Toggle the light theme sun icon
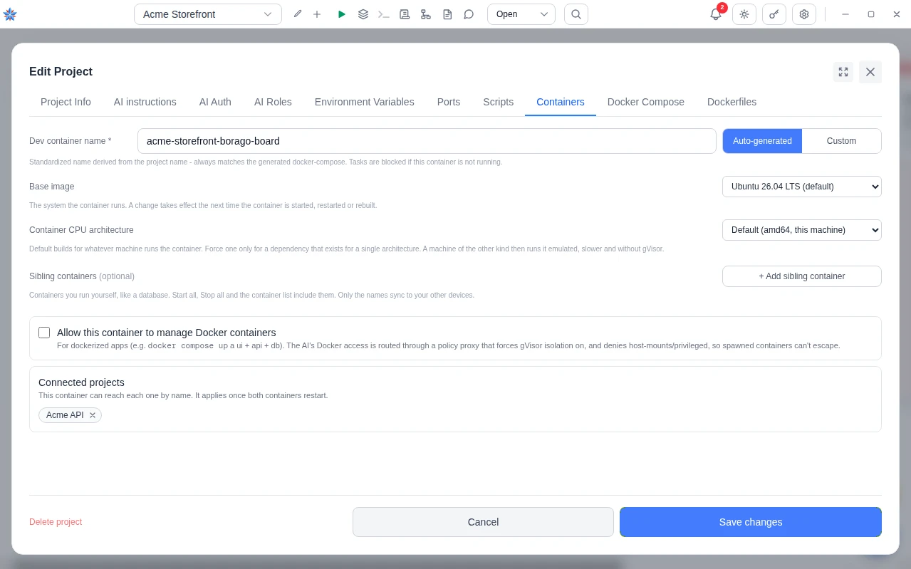The height and width of the screenshot is (569, 911). [x=744, y=14]
